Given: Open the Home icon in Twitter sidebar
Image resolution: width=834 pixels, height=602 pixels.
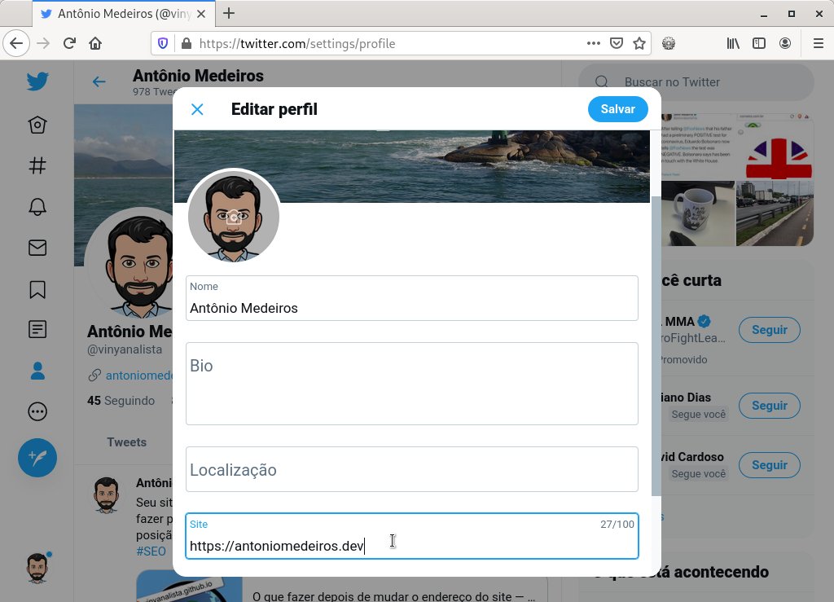Looking at the screenshot, I should point(37,125).
